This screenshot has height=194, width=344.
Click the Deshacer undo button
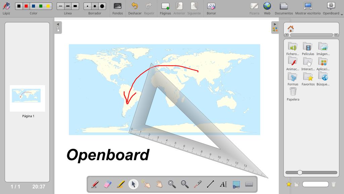pyautogui.click(x=135, y=8)
